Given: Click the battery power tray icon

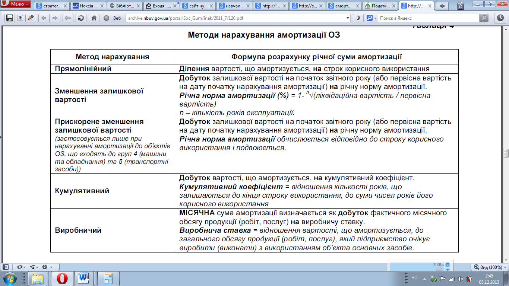Looking at the screenshot, I should [x=470, y=279].
